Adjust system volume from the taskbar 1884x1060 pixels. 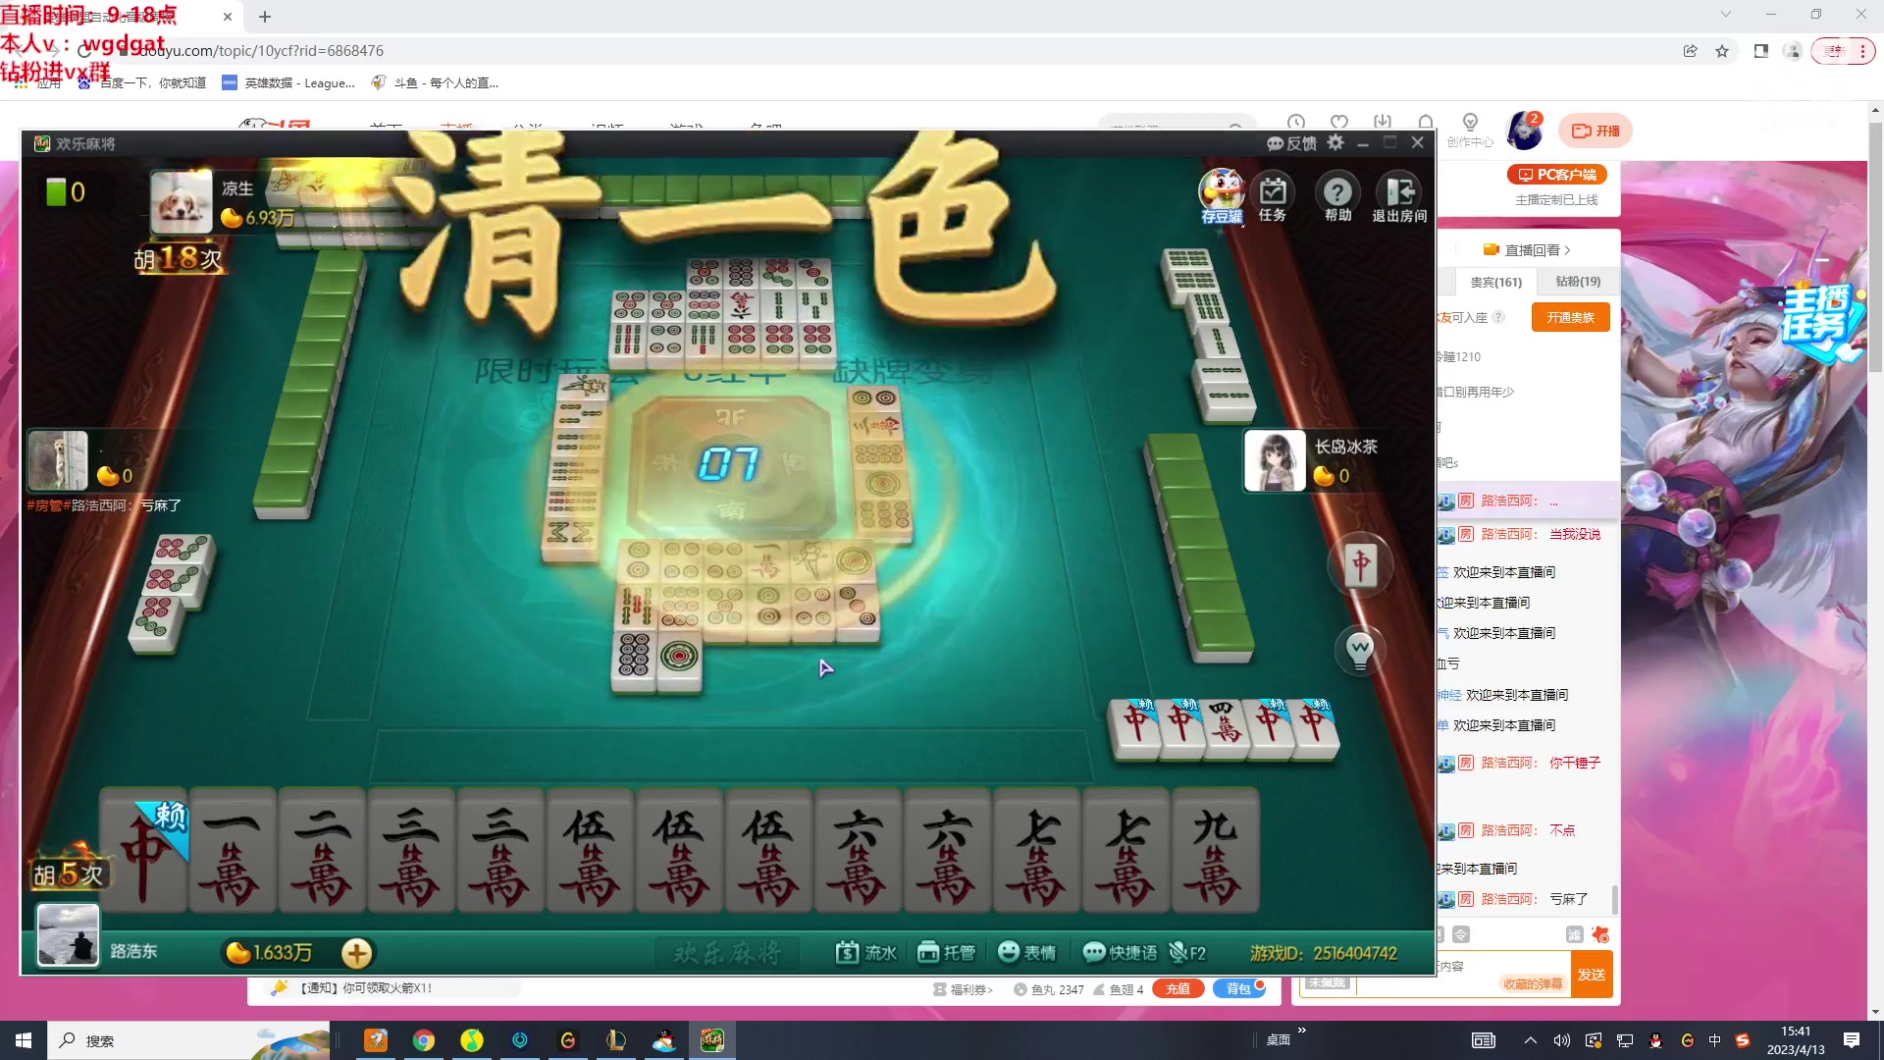click(1562, 1040)
